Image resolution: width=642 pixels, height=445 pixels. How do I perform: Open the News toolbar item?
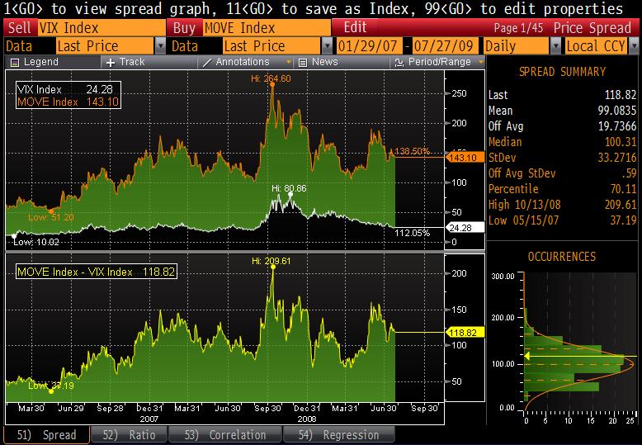(342, 62)
